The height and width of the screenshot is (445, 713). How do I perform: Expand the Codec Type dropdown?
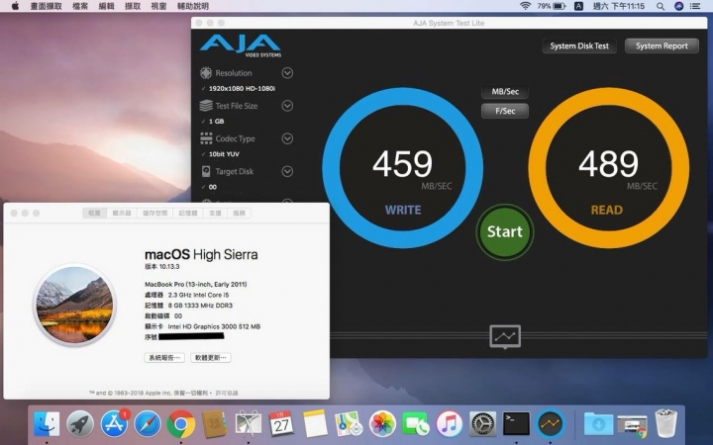click(287, 138)
